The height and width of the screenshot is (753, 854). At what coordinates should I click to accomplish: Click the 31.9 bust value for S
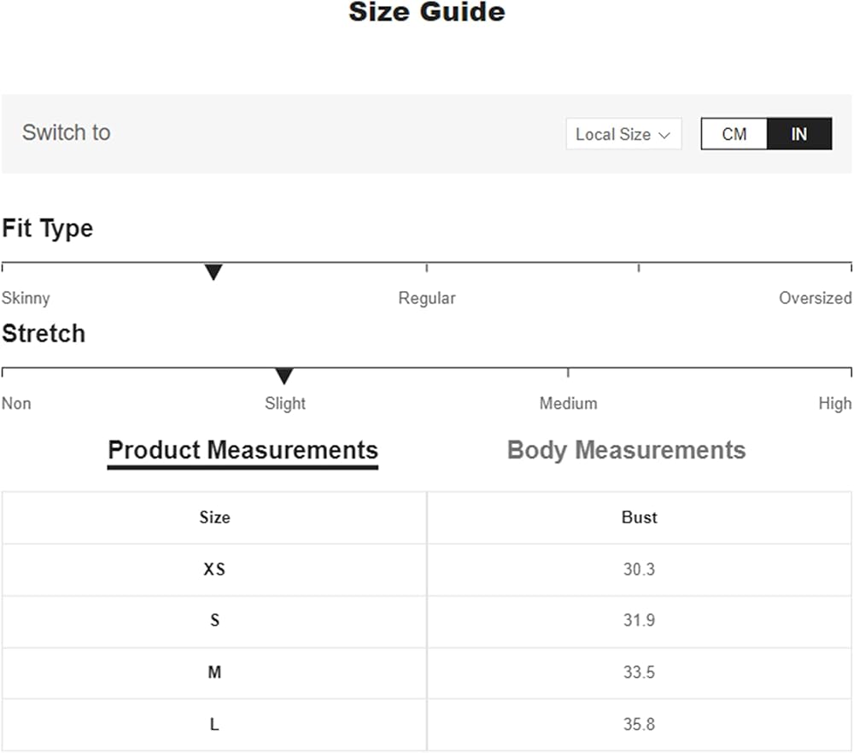[x=639, y=621]
